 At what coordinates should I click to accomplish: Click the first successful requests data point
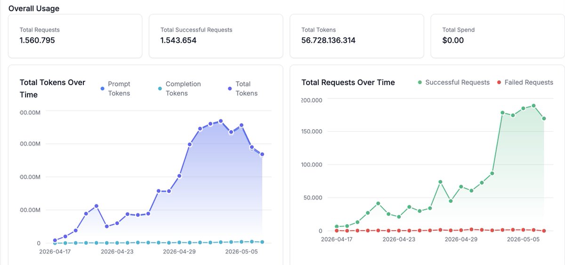pos(337,226)
